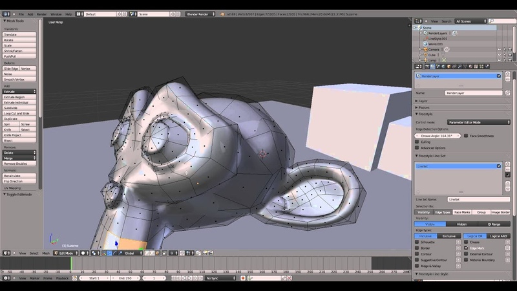The height and width of the screenshot is (291, 517).
Task: Click the Remove Doubles button
Action: pyautogui.click(x=19, y=164)
